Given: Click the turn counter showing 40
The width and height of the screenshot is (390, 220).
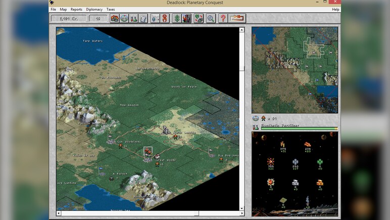Looking at the screenshot, I should coord(98,18).
